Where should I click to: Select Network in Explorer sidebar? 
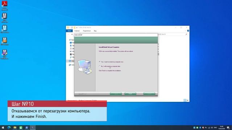pos(71,65)
